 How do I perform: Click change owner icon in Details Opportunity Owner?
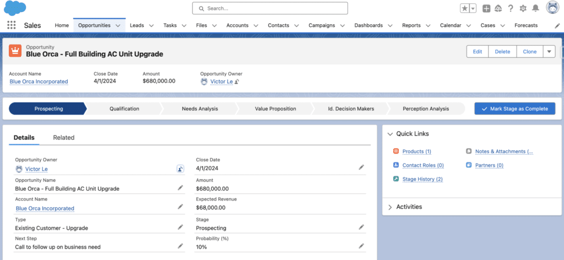[181, 169]
